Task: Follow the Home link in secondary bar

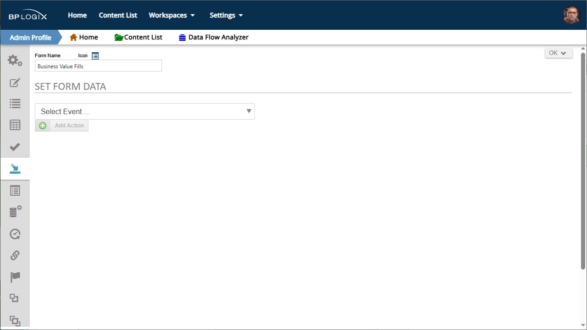Action: coord(89,37)
